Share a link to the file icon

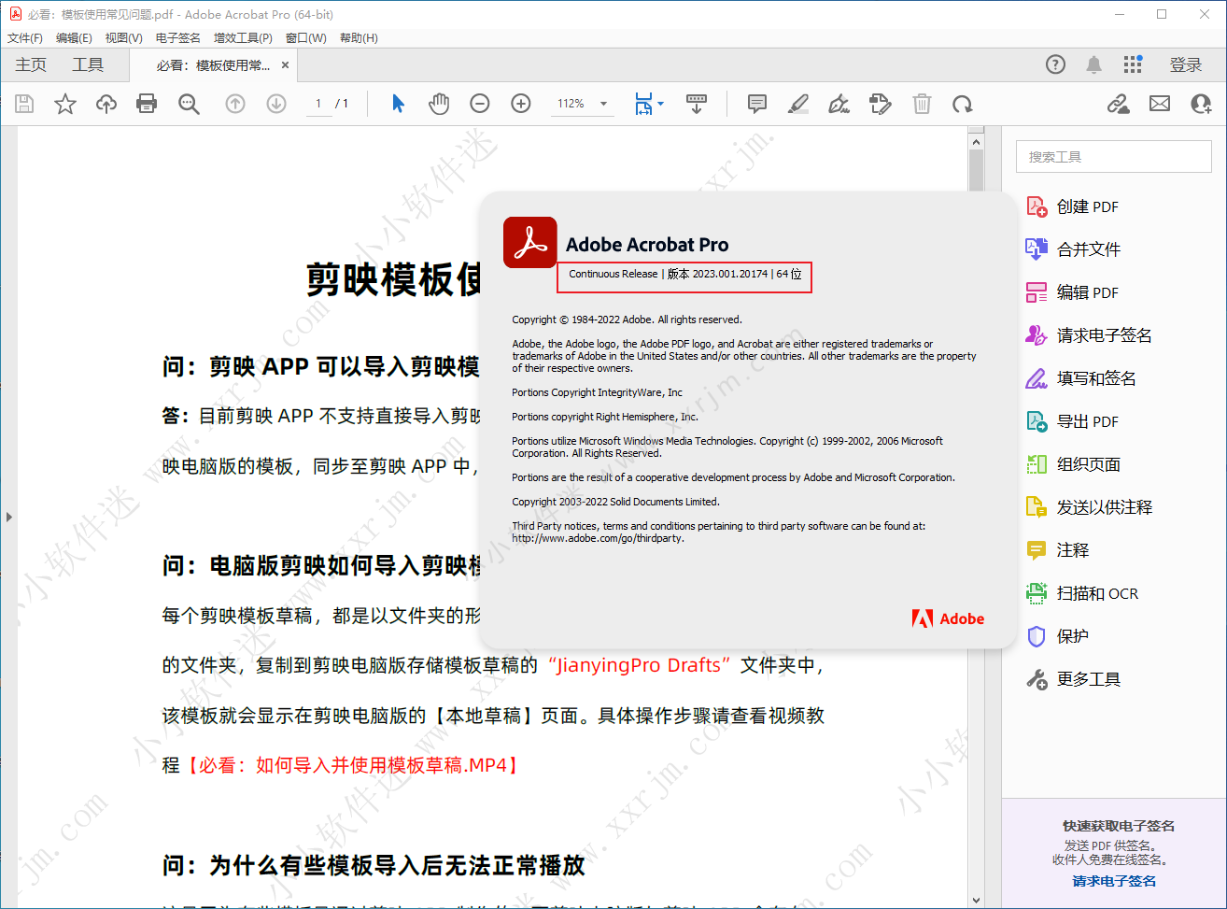tap(1118, 104)
